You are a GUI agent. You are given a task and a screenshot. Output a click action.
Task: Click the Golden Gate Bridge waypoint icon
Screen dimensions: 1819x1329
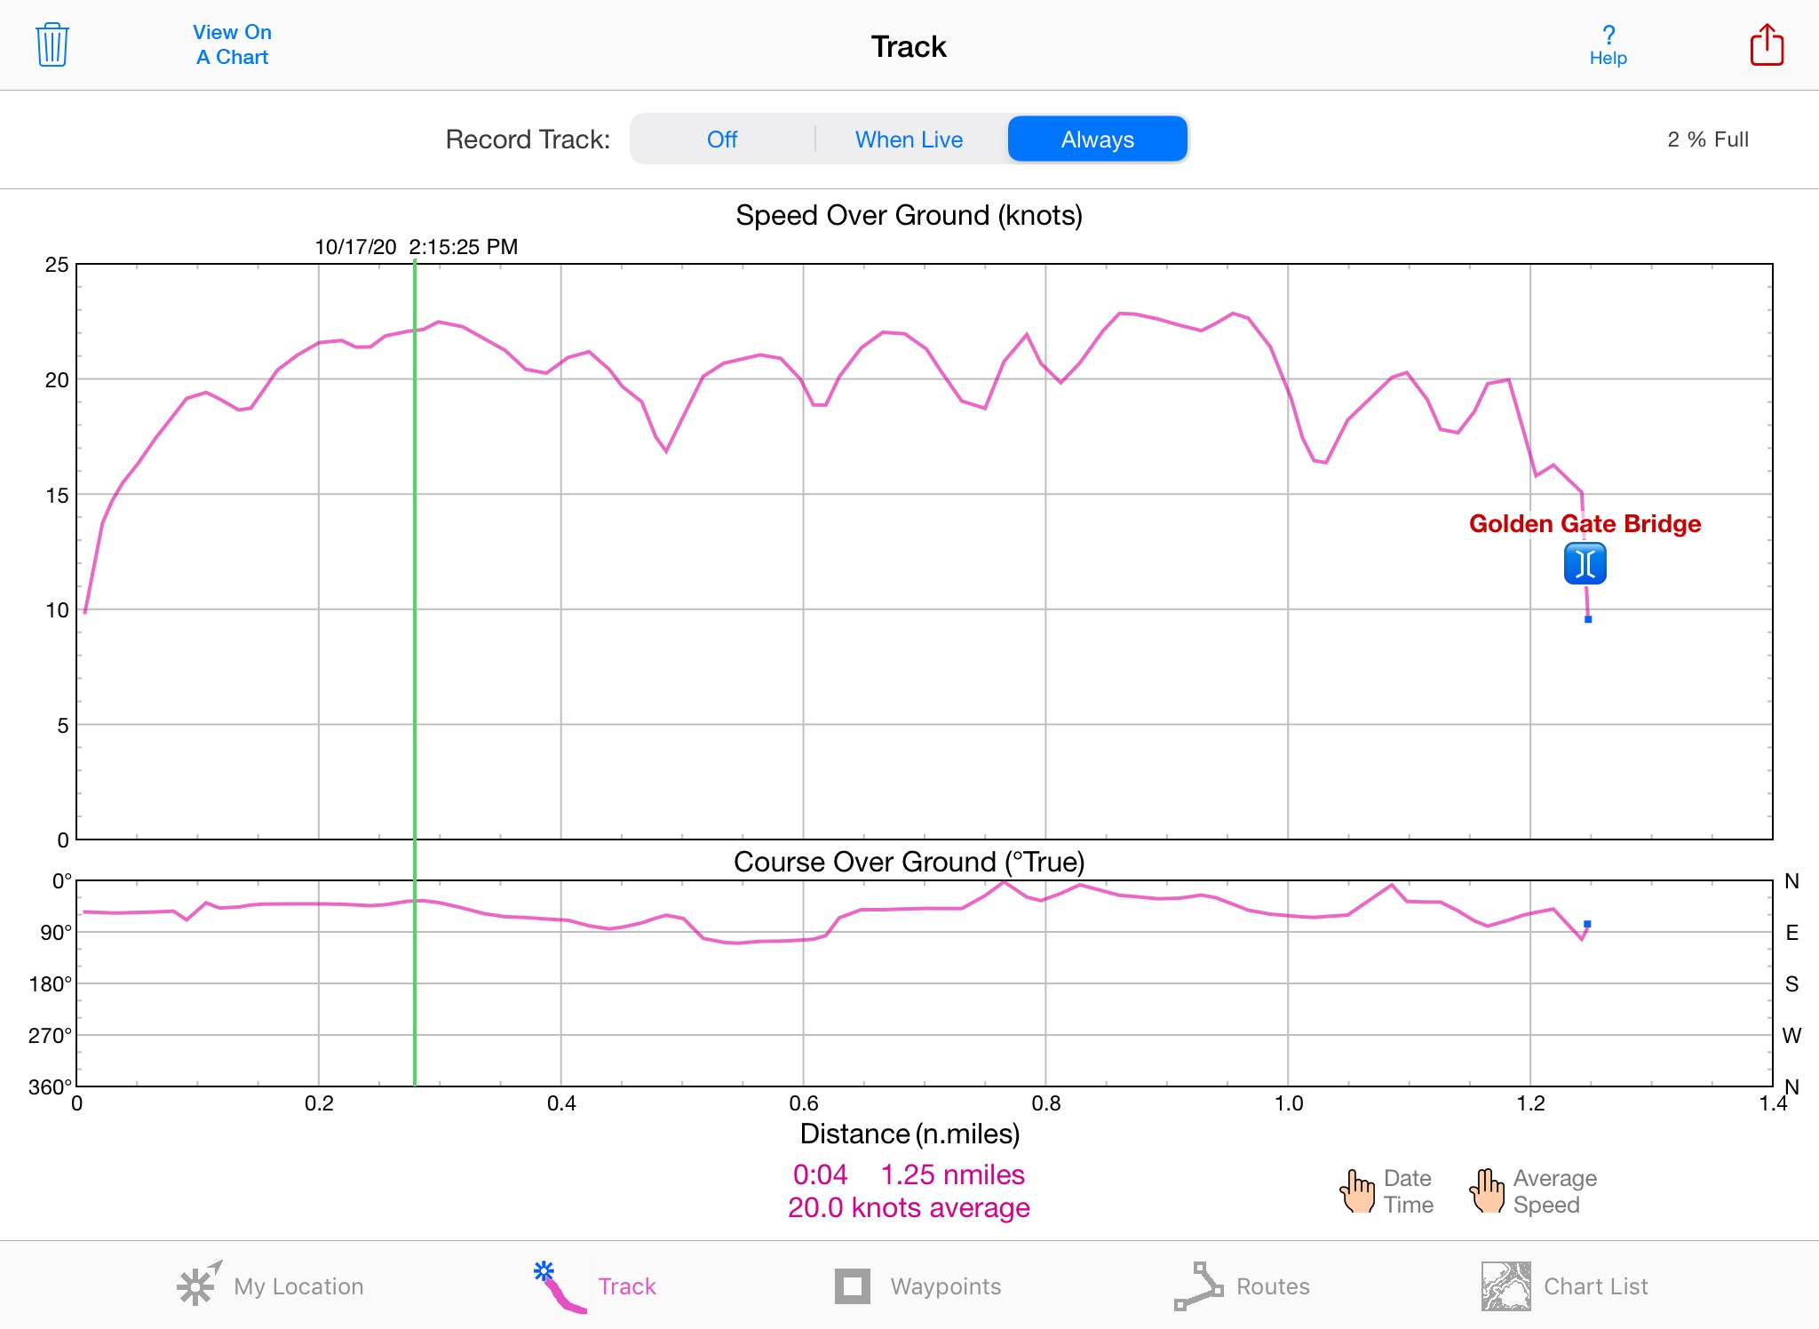pyautogui.click(x=1585, y=564)
